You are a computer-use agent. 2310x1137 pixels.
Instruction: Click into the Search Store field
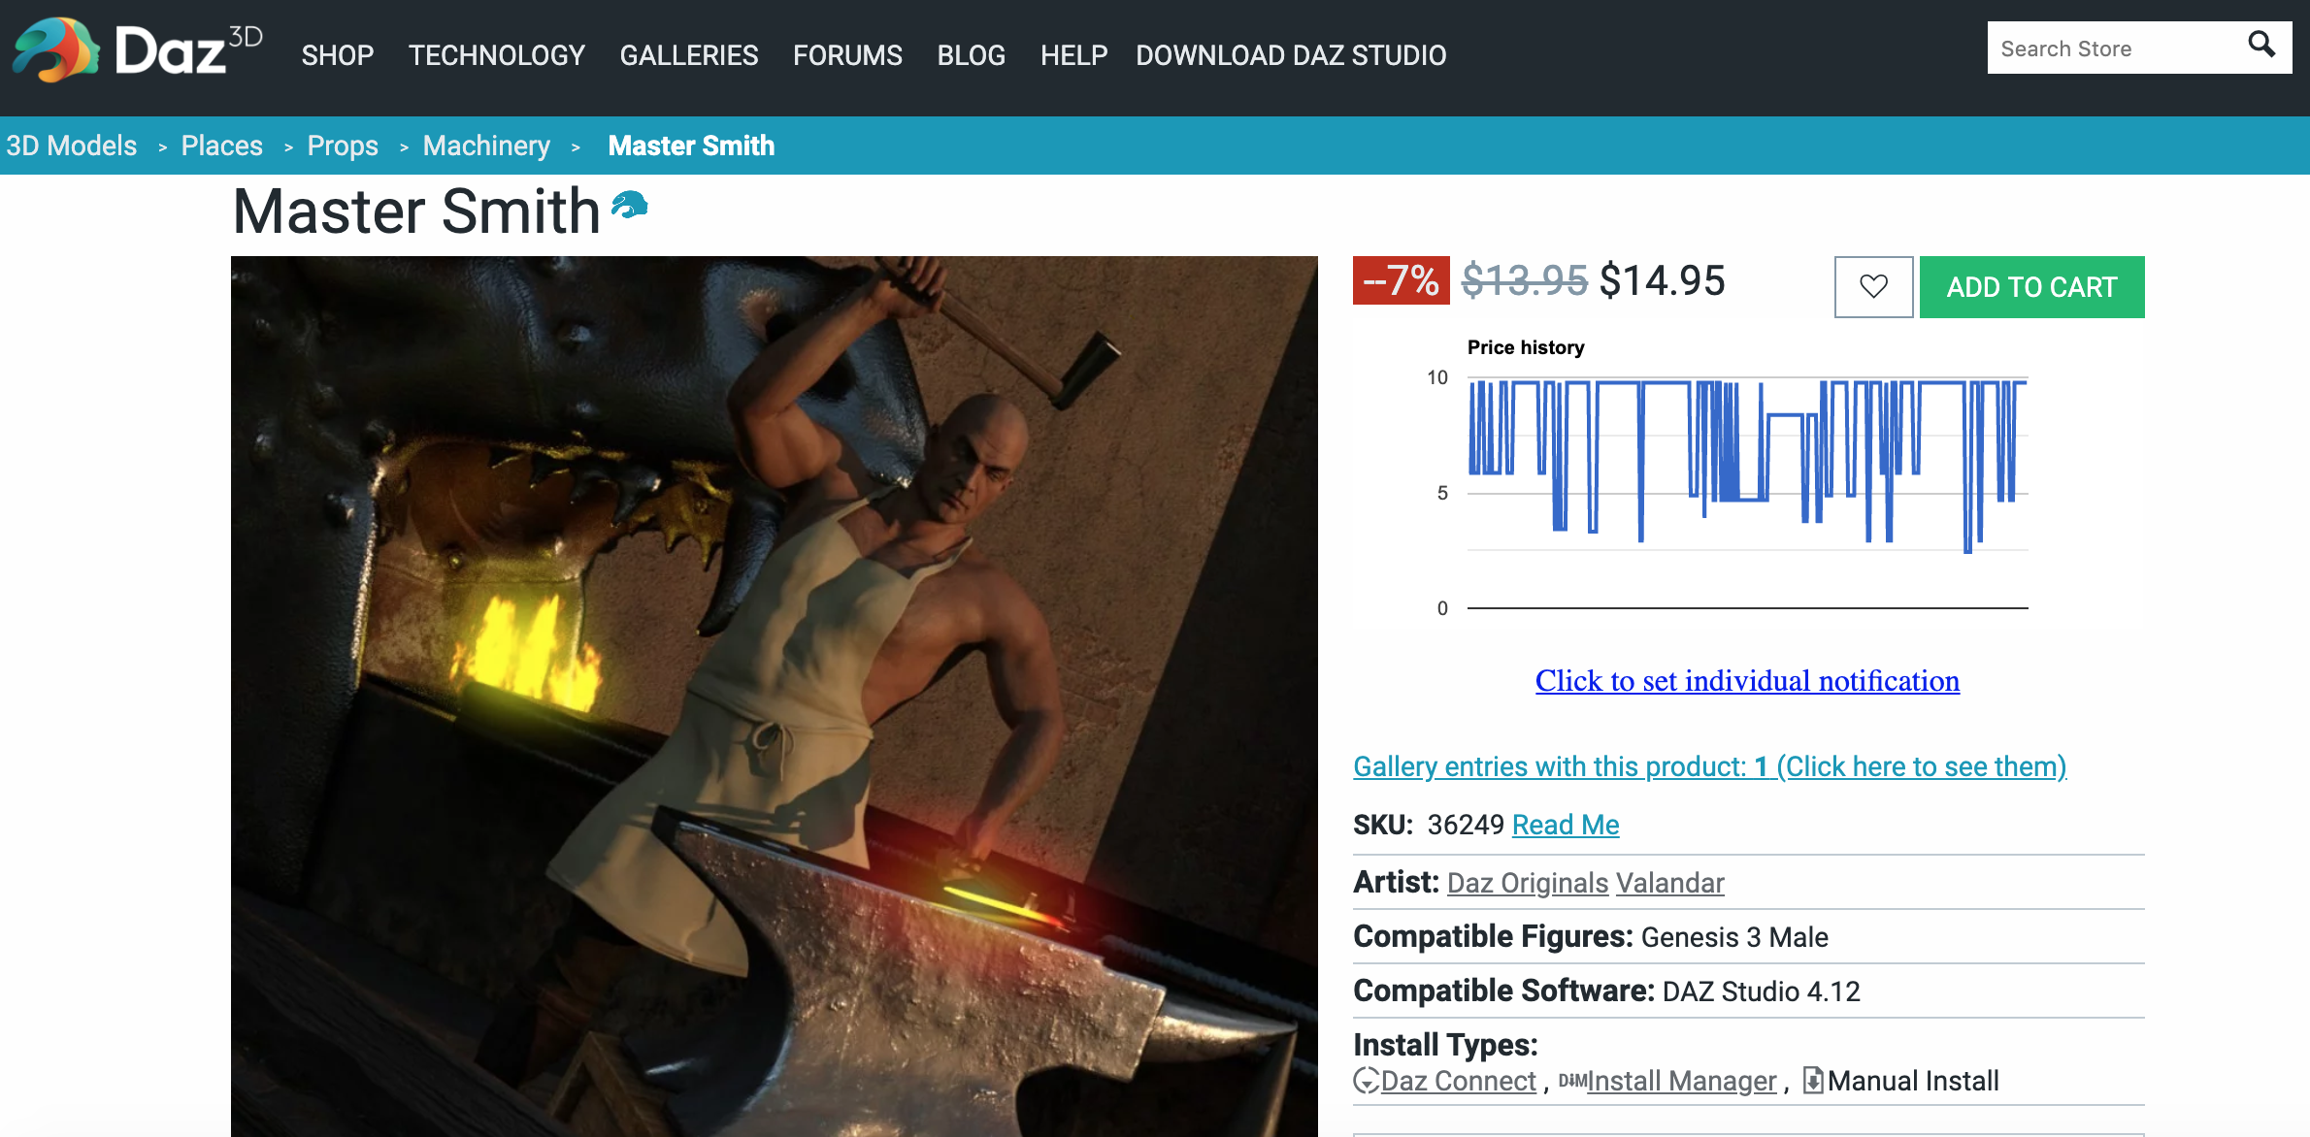click(x=2111, y=49)
